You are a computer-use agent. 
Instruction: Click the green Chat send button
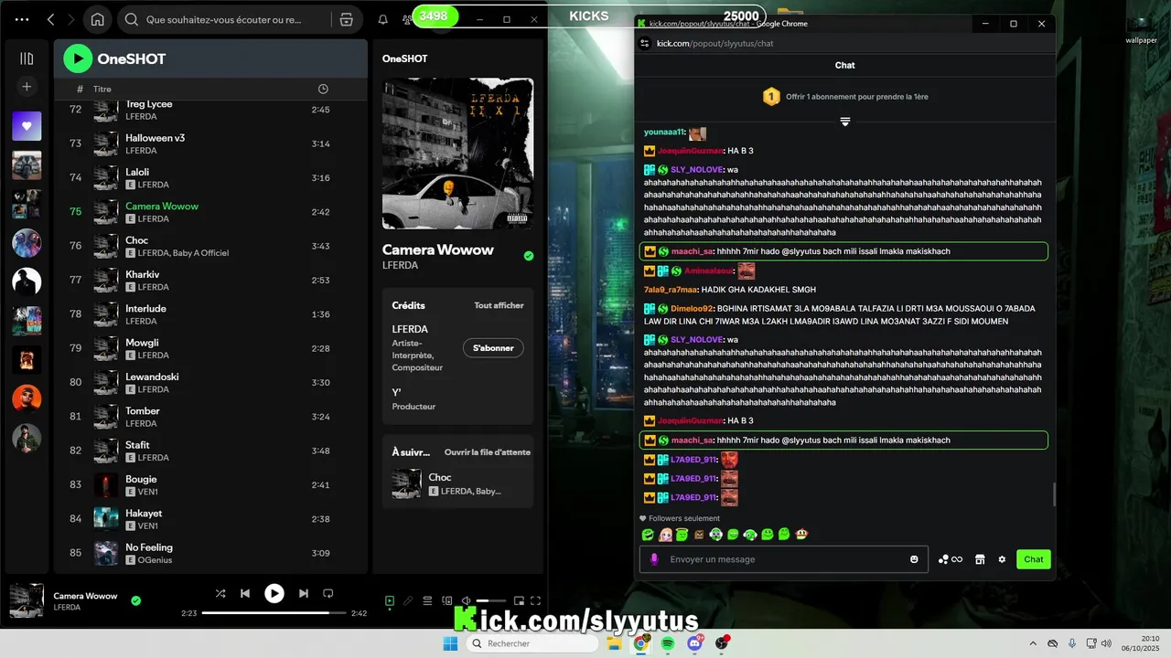(x=1034, y=559)
